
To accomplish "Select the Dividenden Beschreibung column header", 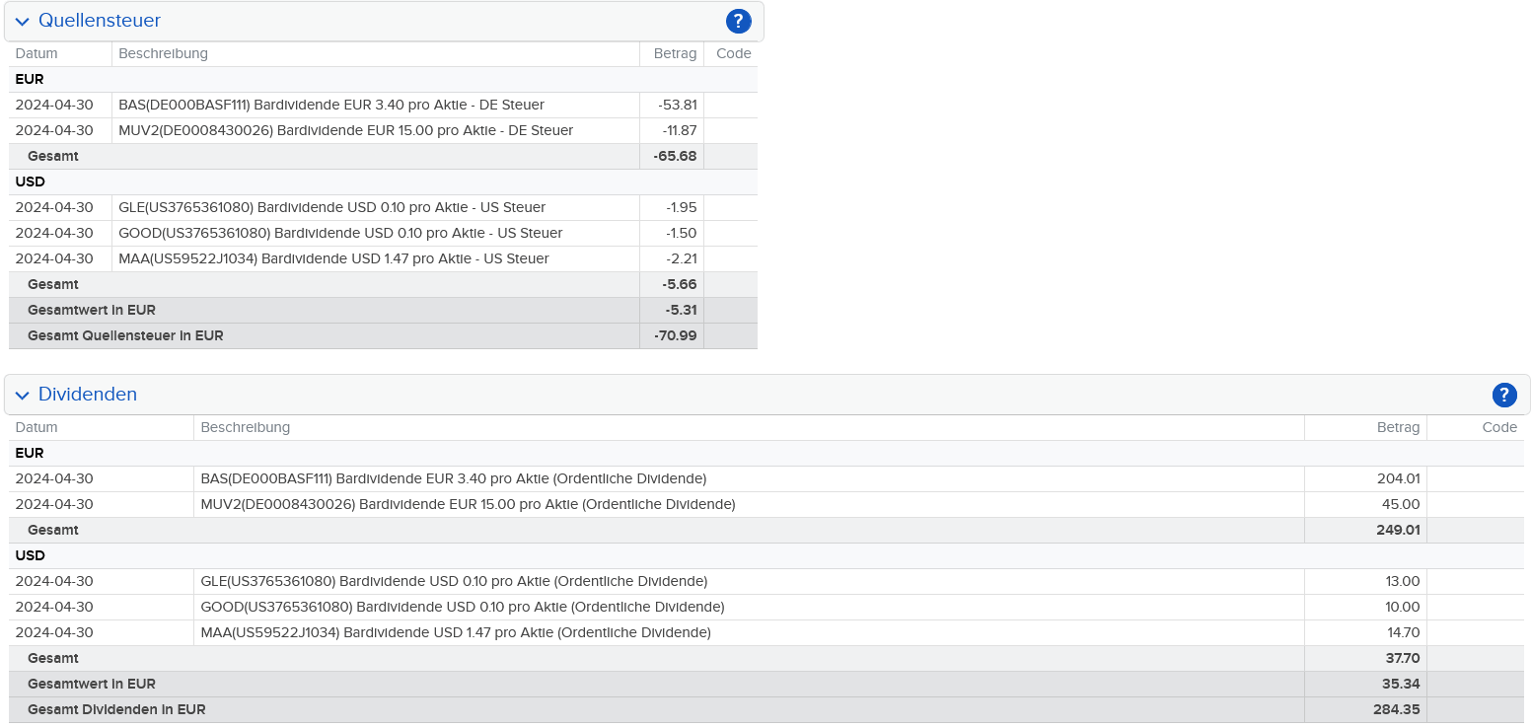I will coord(245,427).
